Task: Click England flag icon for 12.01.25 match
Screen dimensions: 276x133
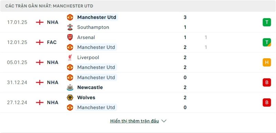Action: click(40, 43)
